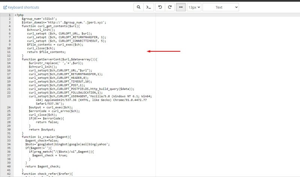Expand the Text language mode dropdown
This screenshot has height=177, width=300.
(x=220, y=7)
